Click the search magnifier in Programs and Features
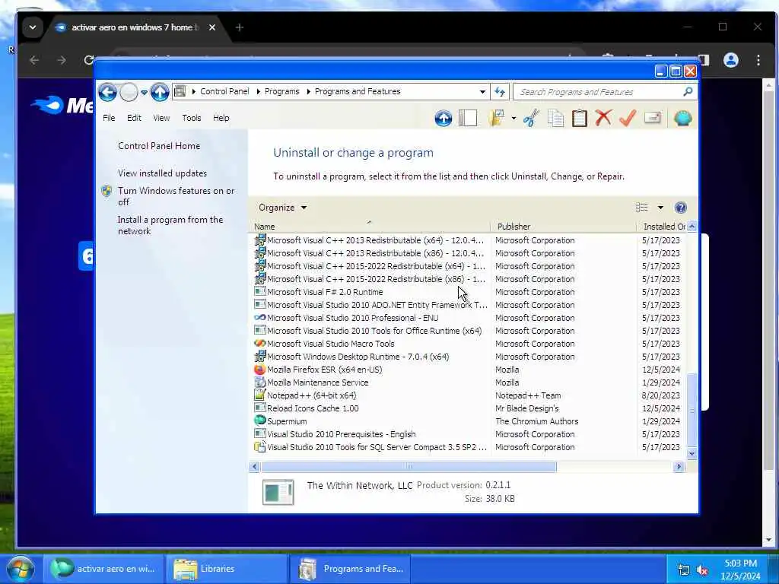Screen dimensions: 779x584 pyautogui.click(x=688, y=91)
